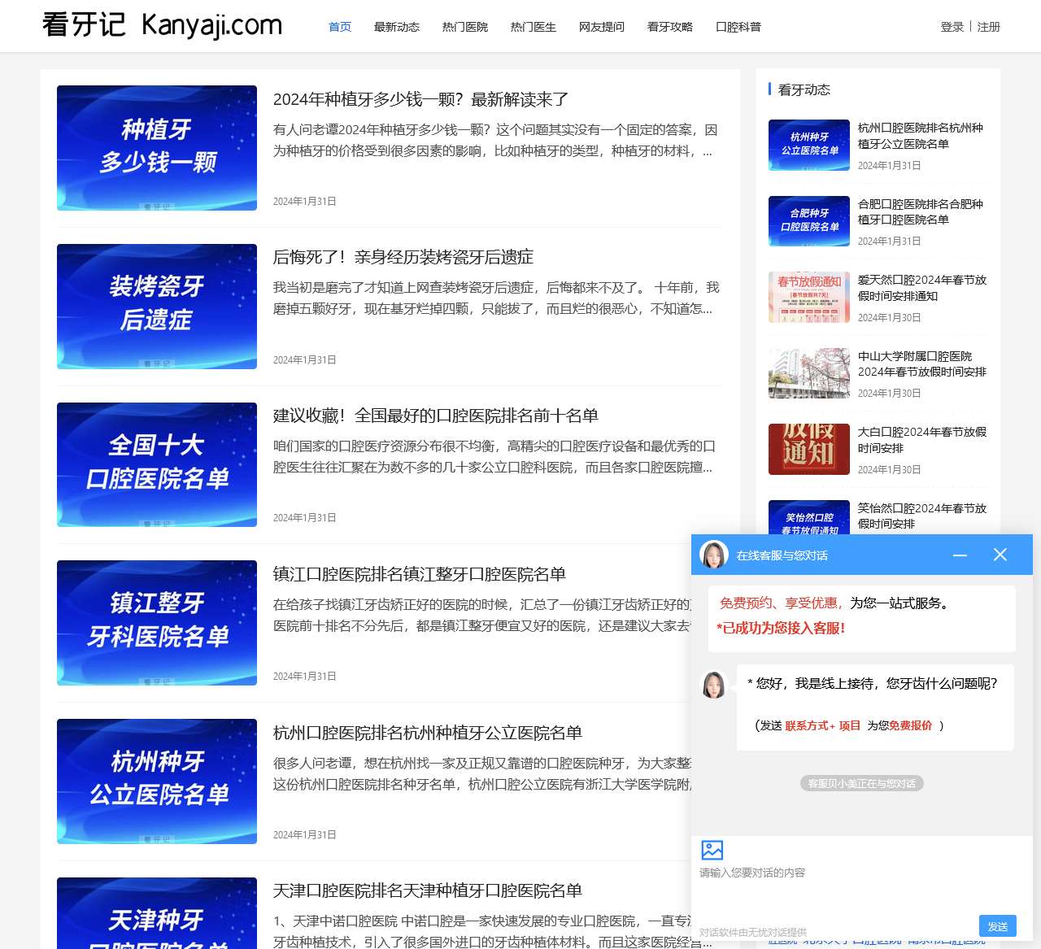This screenshot has width=1041, height=949.
Task: Click the 您好,我是线上接待 greeting message
Action: pyautogui.click(x=873, y=683)
